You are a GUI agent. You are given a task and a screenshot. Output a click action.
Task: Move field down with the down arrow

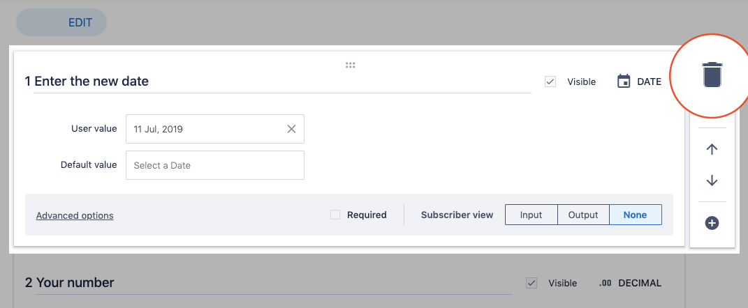click(x=712, y=180)
